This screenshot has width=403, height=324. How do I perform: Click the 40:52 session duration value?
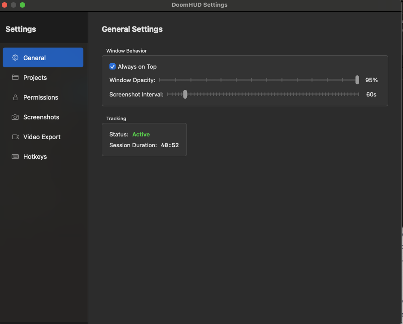point(169,145)
